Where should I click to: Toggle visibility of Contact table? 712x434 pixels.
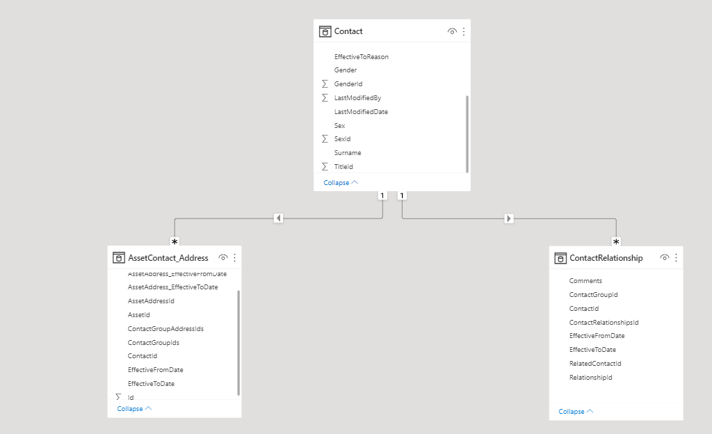coord(452,31)
